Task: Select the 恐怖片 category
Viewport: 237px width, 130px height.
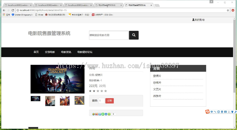Action: (x=157, y=83)
